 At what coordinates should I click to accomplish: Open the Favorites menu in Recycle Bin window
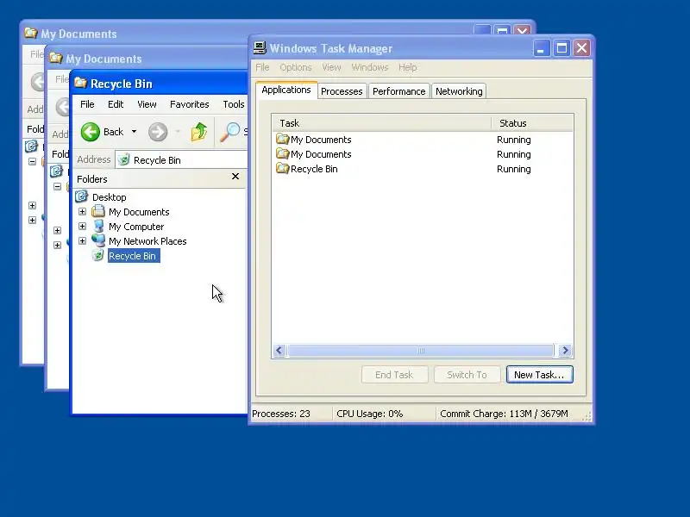(x=189, y=104)
